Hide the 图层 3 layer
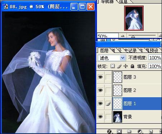Image resolution: width=162 pixels, height=134 pixels. [100, 77]
